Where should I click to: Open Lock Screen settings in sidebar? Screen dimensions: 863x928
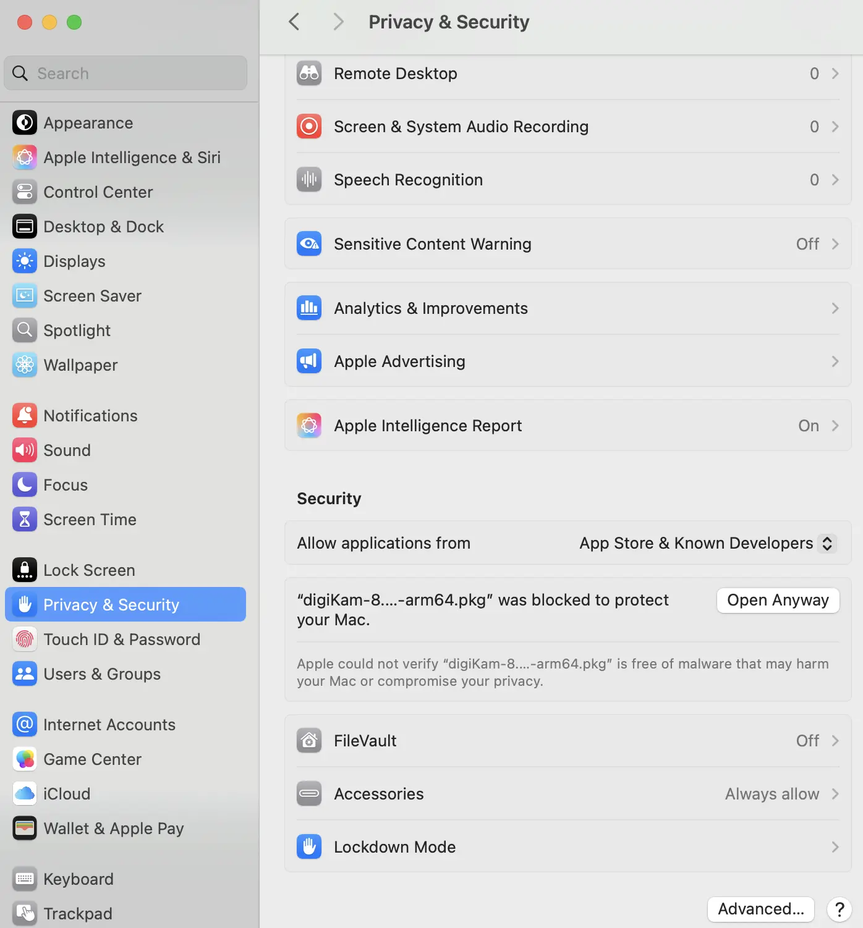point(89,570)
